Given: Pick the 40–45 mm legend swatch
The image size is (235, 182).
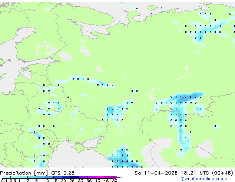Looking at the screenshot, I should click(100, 177).
